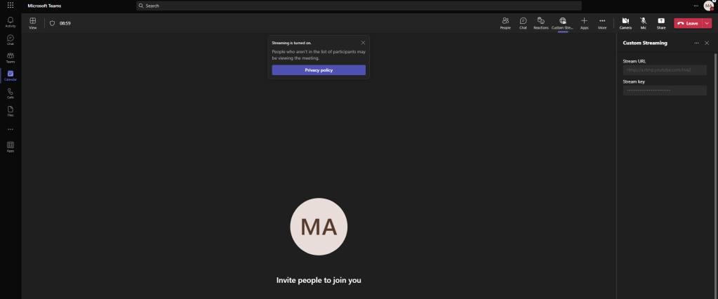
Task: Open Reactions in the meeting toolbar
Action: click(x=540, y=22)
